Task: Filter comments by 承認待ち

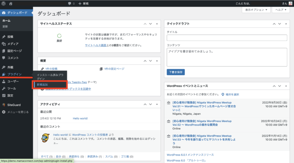Action: point(75,157)
